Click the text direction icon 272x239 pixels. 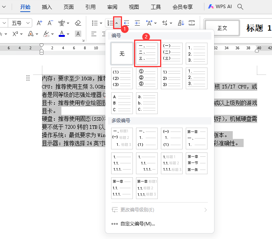165,23
